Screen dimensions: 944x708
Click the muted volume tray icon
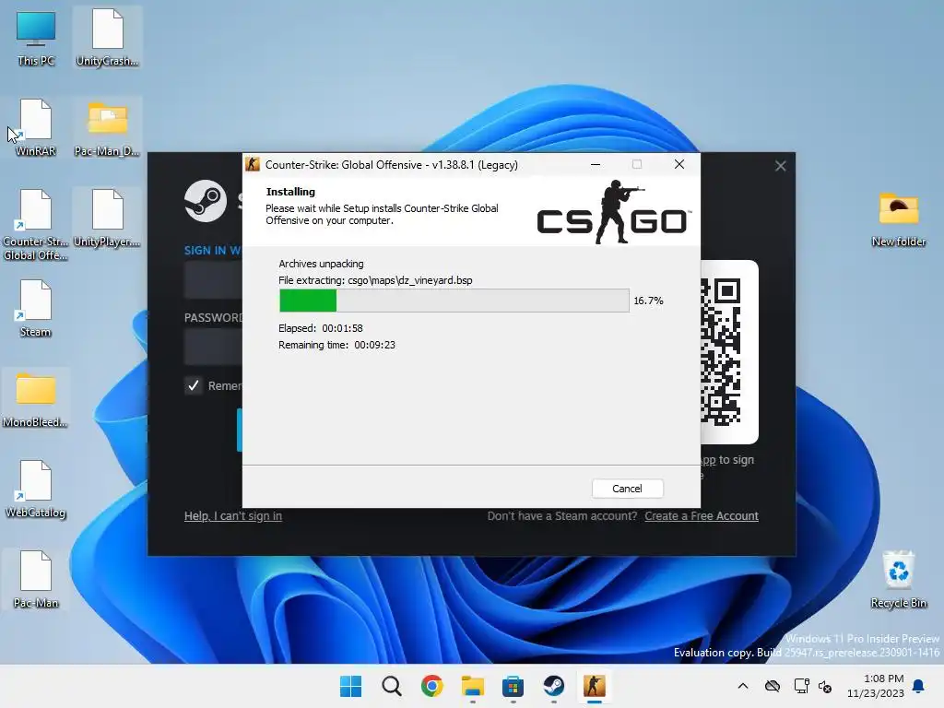pos(825,686)
